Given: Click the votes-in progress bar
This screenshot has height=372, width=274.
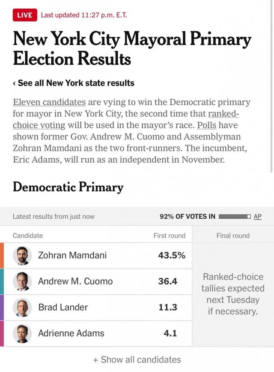Looking at the screenshot, I should (234, 217).
